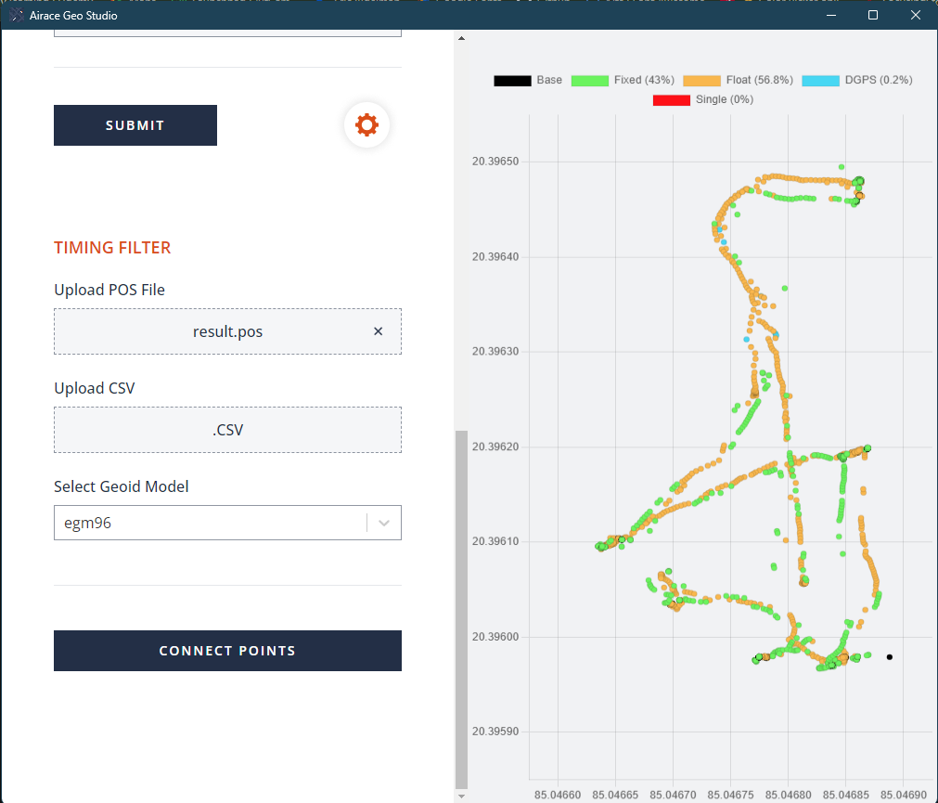Click the Airace Geo Studio app icon
Screen dimensions: 938x803
click(17, 15)
